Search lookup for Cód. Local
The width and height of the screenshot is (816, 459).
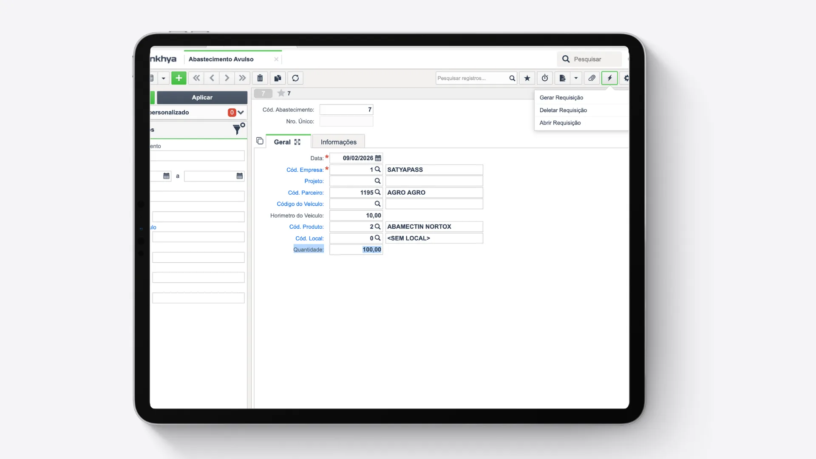pyautogui.click(x=377, y=238)
